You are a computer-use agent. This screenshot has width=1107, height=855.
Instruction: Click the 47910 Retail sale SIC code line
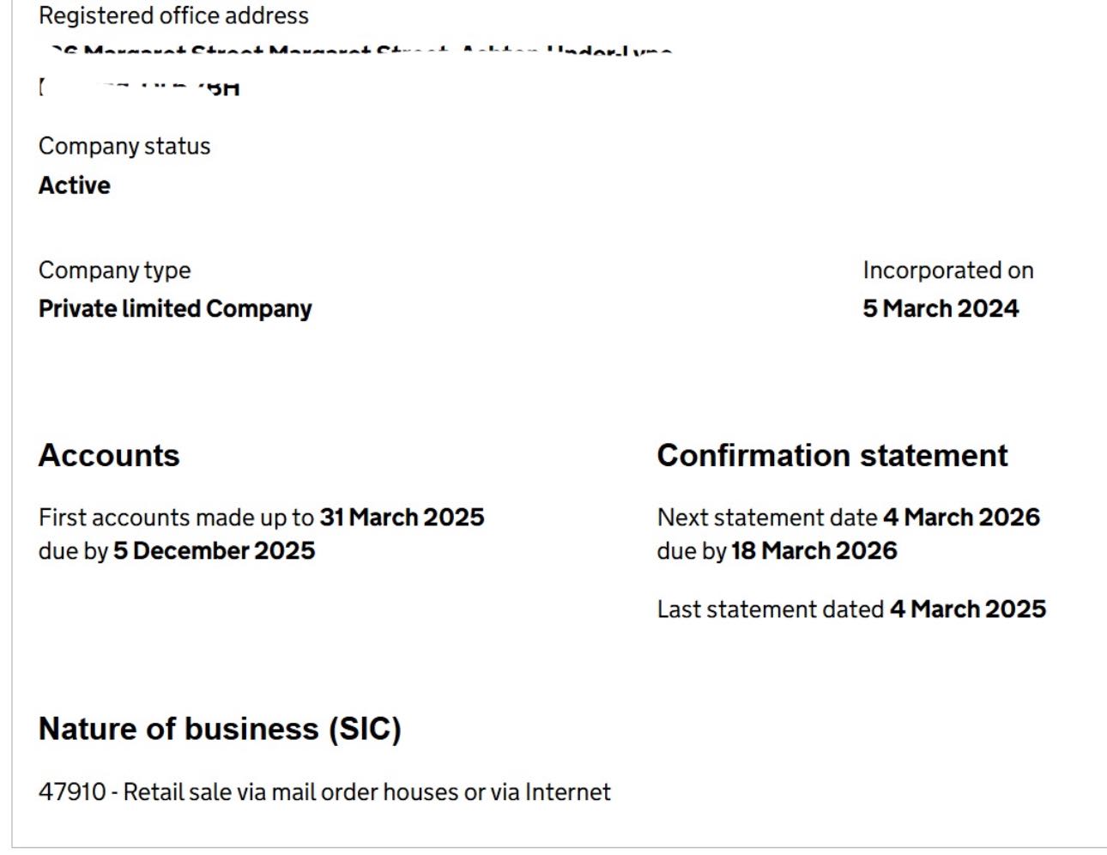tap(324, 791)
